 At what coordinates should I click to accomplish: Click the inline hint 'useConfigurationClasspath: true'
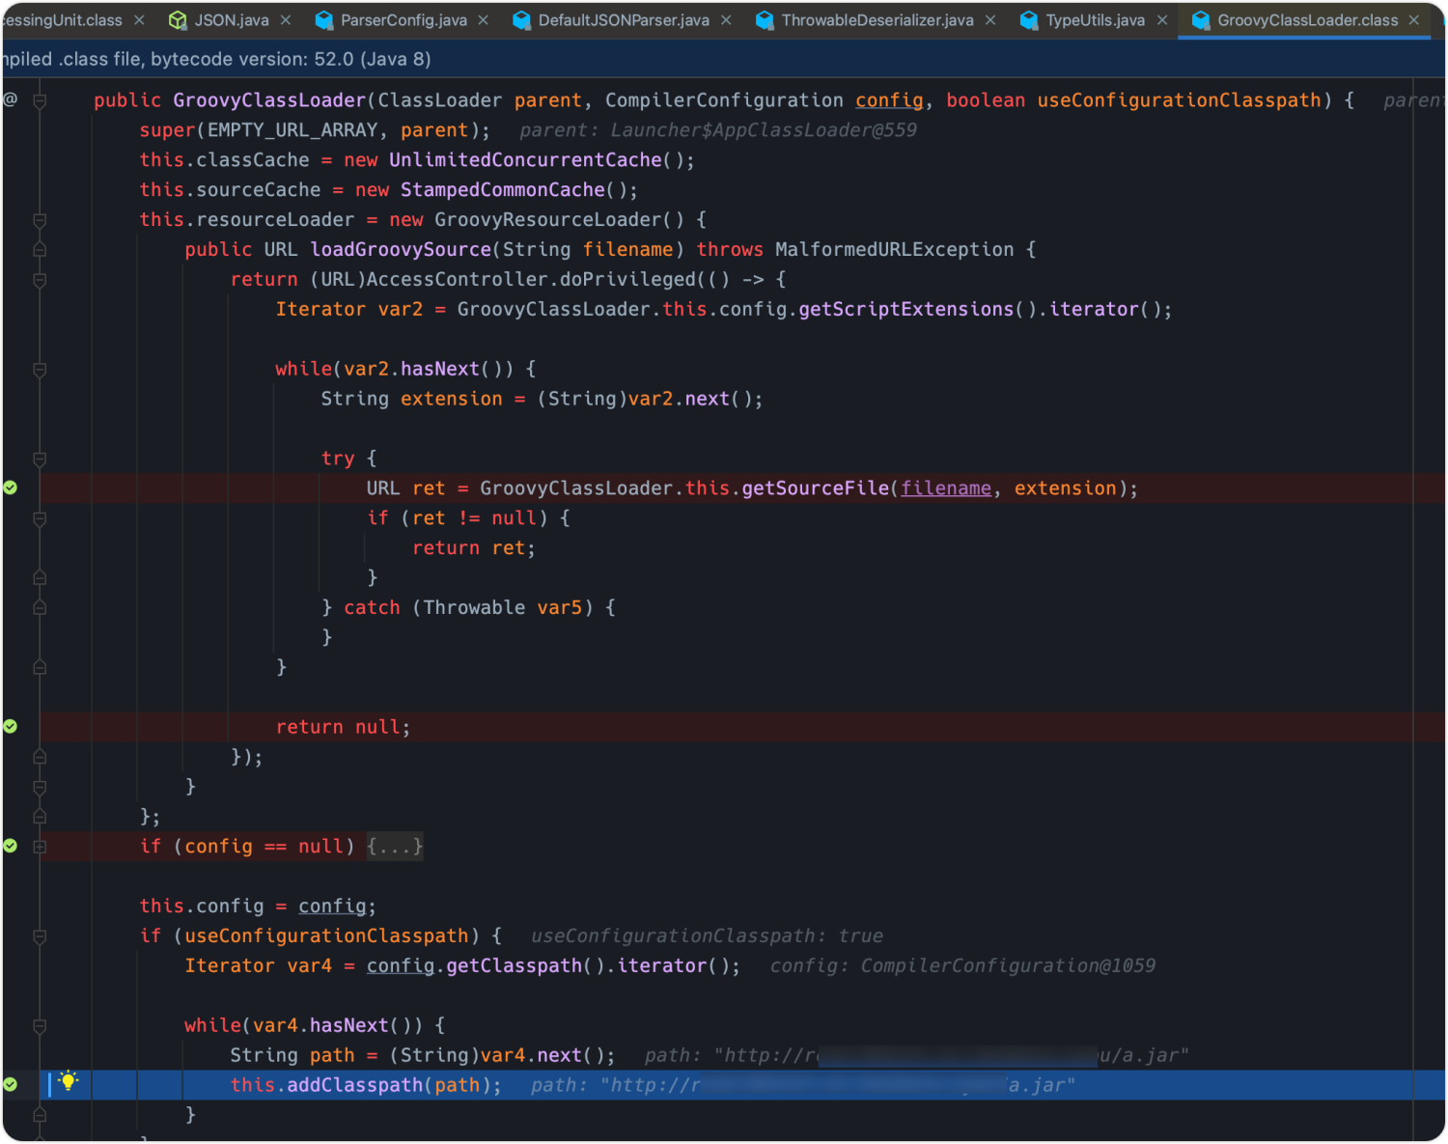coord(707,936)
